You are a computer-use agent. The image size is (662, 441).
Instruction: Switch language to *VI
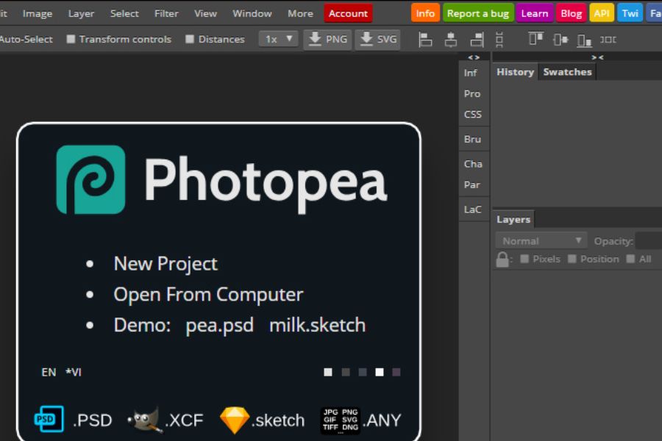point(74,372)
